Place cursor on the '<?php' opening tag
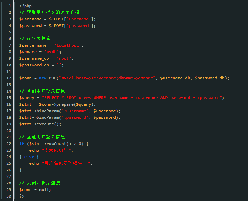Screen dimensions: 248x201 click(26, 6)
